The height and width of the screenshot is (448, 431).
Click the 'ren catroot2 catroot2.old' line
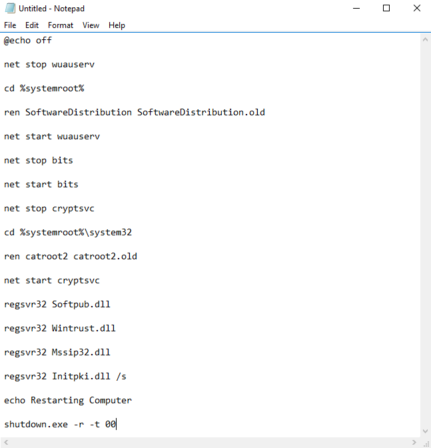coord(71,256)
